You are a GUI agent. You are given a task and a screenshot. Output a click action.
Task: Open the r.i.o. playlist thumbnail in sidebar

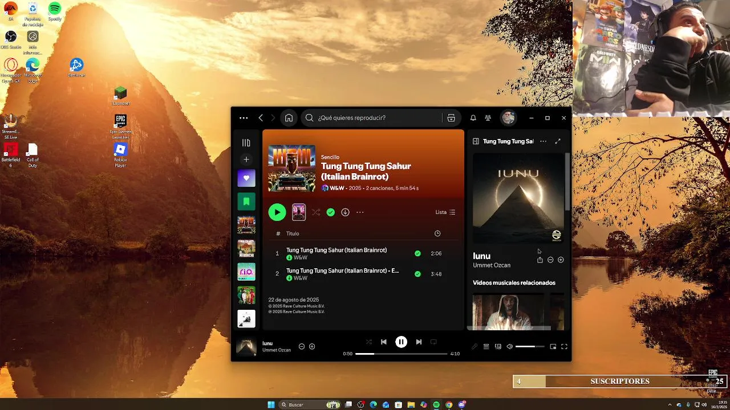246,272
